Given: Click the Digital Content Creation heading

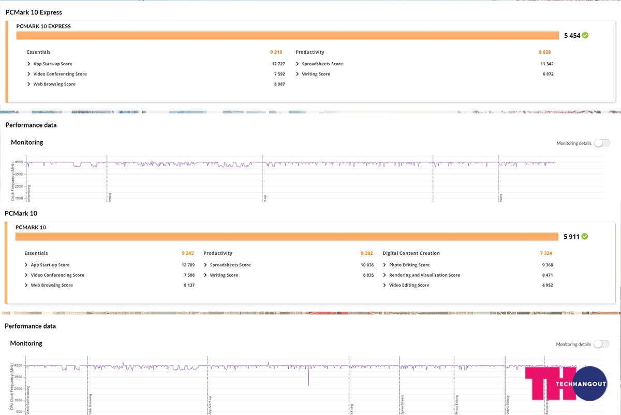Looking at the screenshot, I should (x=411, y=253).
